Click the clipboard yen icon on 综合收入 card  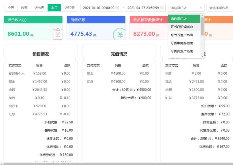click(58, 34)
